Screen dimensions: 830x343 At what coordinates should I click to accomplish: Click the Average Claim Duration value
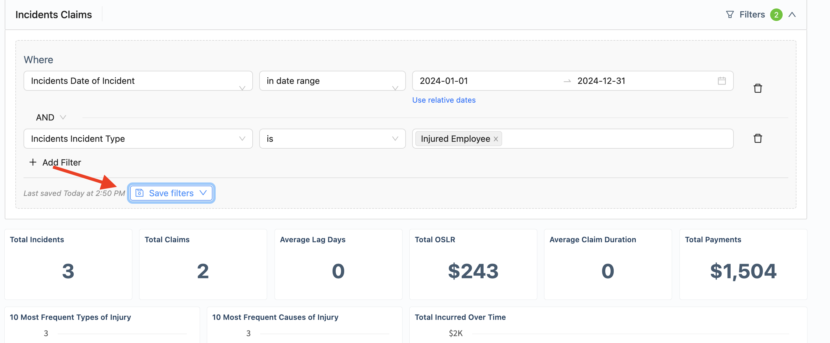coord(608,271)
